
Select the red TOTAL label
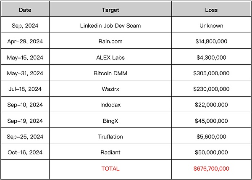coord(110,169)
